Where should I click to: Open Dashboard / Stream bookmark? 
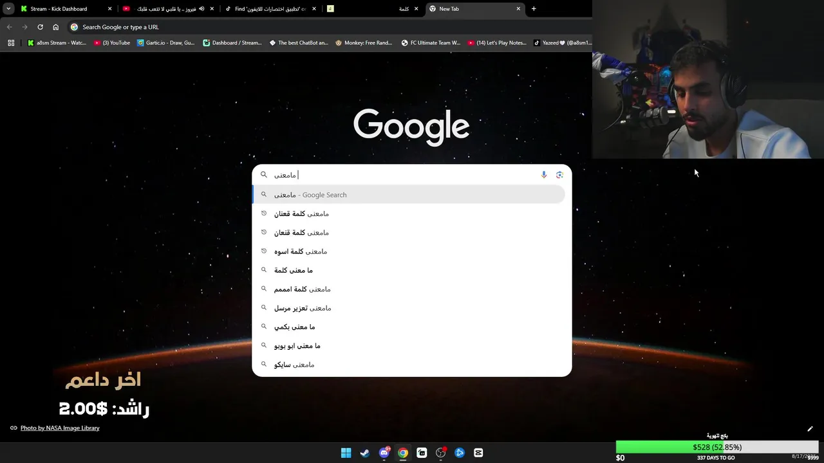click(x=232, y=43)
